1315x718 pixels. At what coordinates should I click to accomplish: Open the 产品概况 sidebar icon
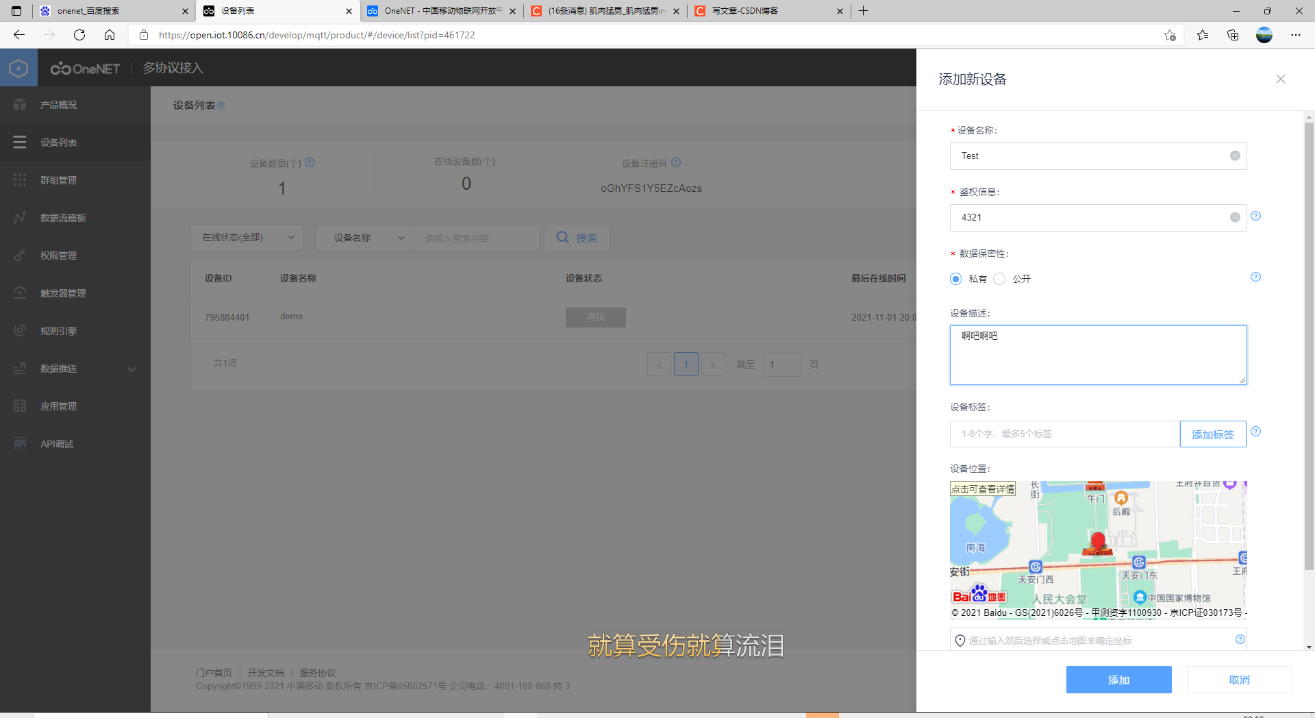(x=19, y=104)
